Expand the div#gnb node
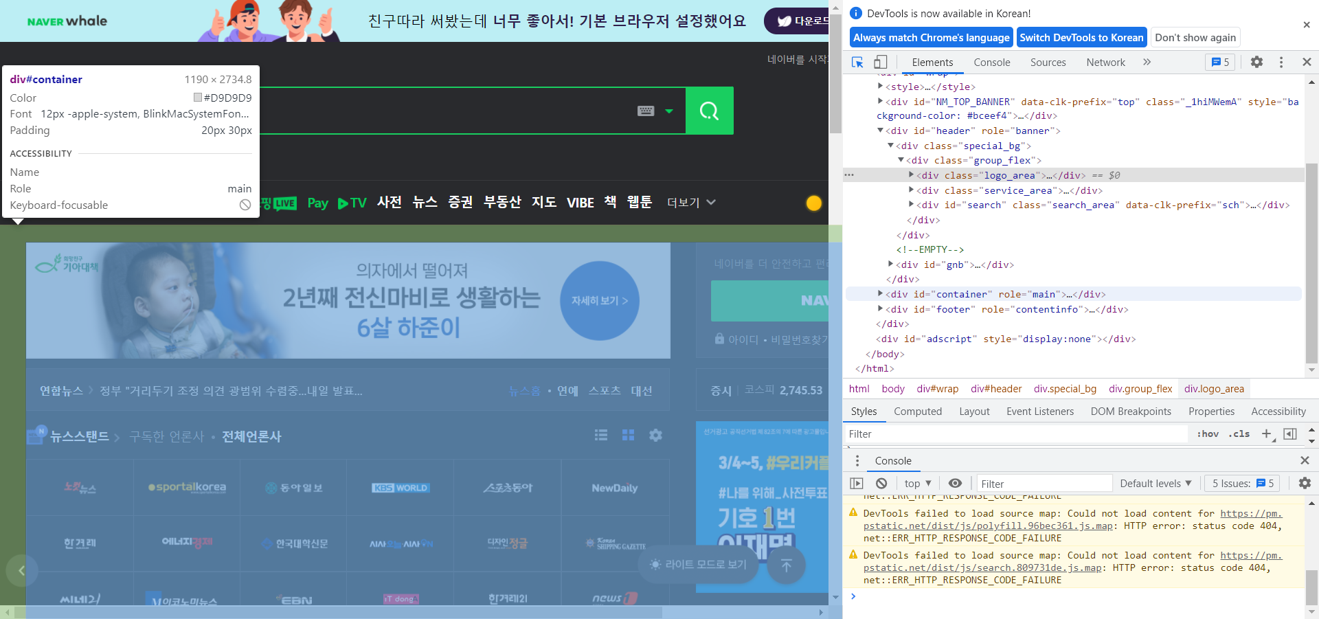The height and width of the screenshot is (619, 1319). pyautogui.click(x=890, y=265)
